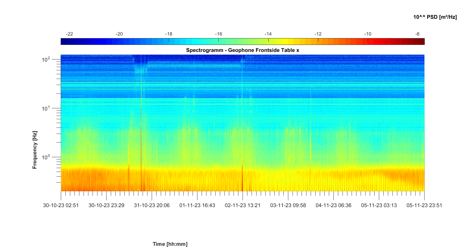Select the 10^0 frequency axis tick label
Image resolution: width=469 pixels, height=247 pixels.
tap(46, 157)
